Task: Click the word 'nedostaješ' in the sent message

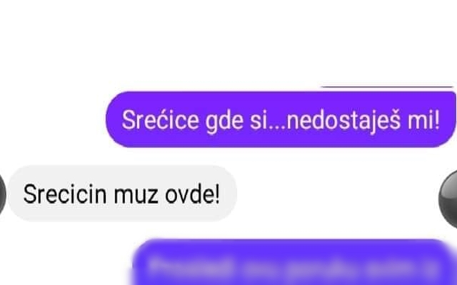Action: coord(344,120)
